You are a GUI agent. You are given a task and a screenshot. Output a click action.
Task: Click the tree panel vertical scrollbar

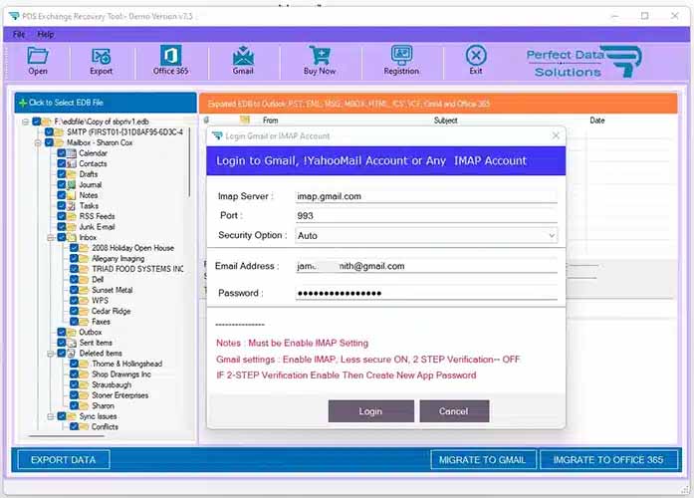(189, 162)
